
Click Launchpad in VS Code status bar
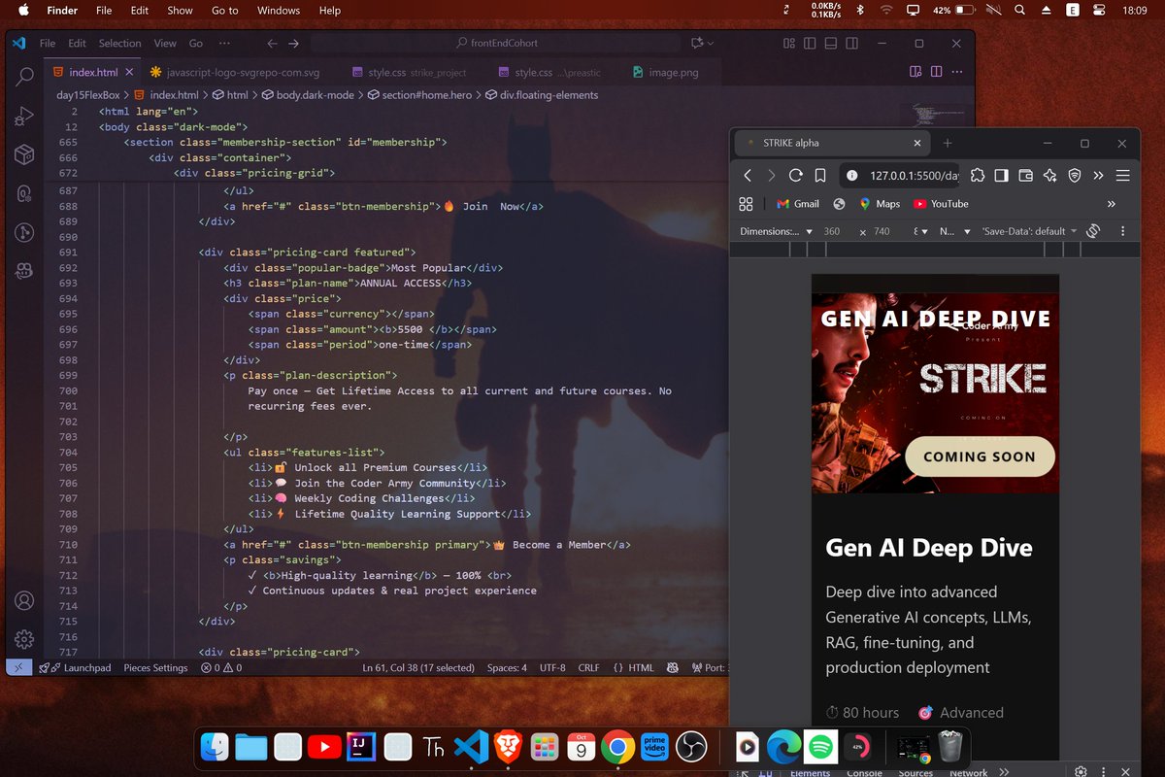pyautogui.click(x=75, y=668)
